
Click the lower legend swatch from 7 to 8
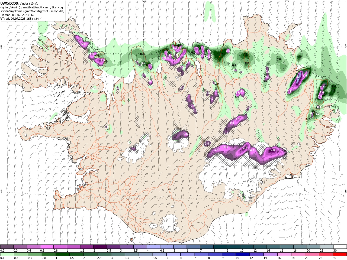[201, 254]
